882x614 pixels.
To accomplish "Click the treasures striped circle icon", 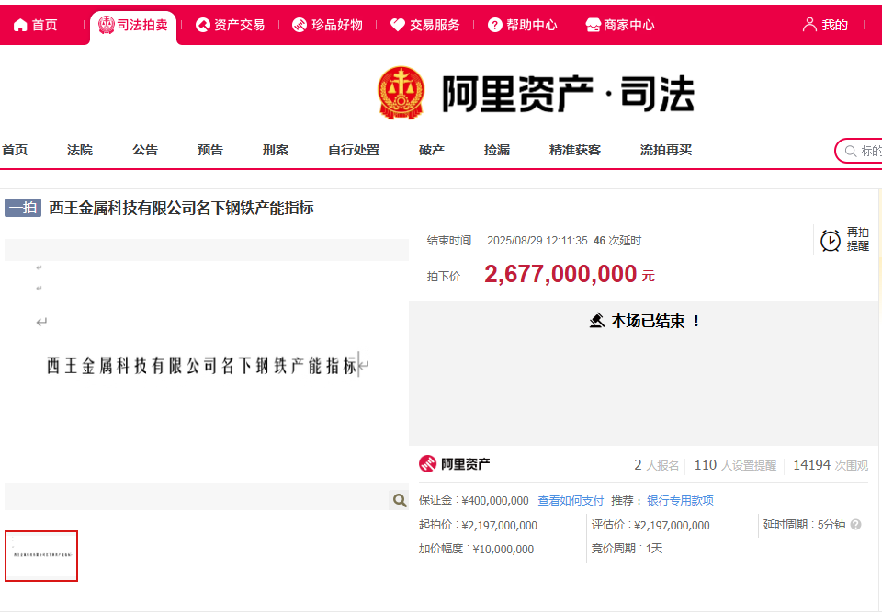I will tap(300, 25).
